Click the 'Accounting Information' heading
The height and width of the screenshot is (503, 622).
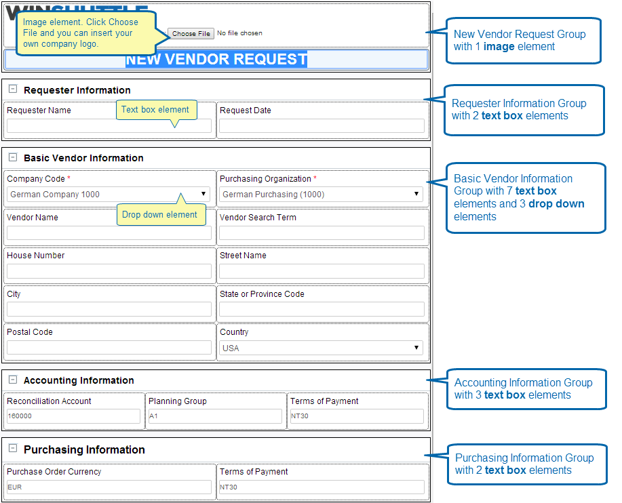[x=79, y=380]
